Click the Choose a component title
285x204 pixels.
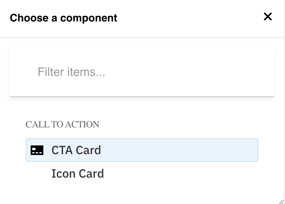pos(63,18)
